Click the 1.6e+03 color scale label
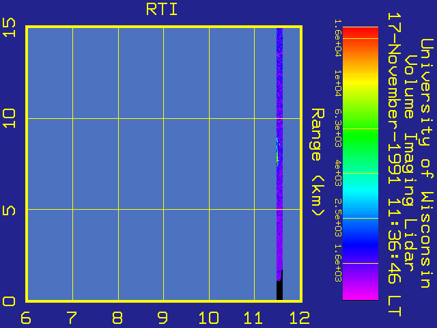 click(337, 263)
